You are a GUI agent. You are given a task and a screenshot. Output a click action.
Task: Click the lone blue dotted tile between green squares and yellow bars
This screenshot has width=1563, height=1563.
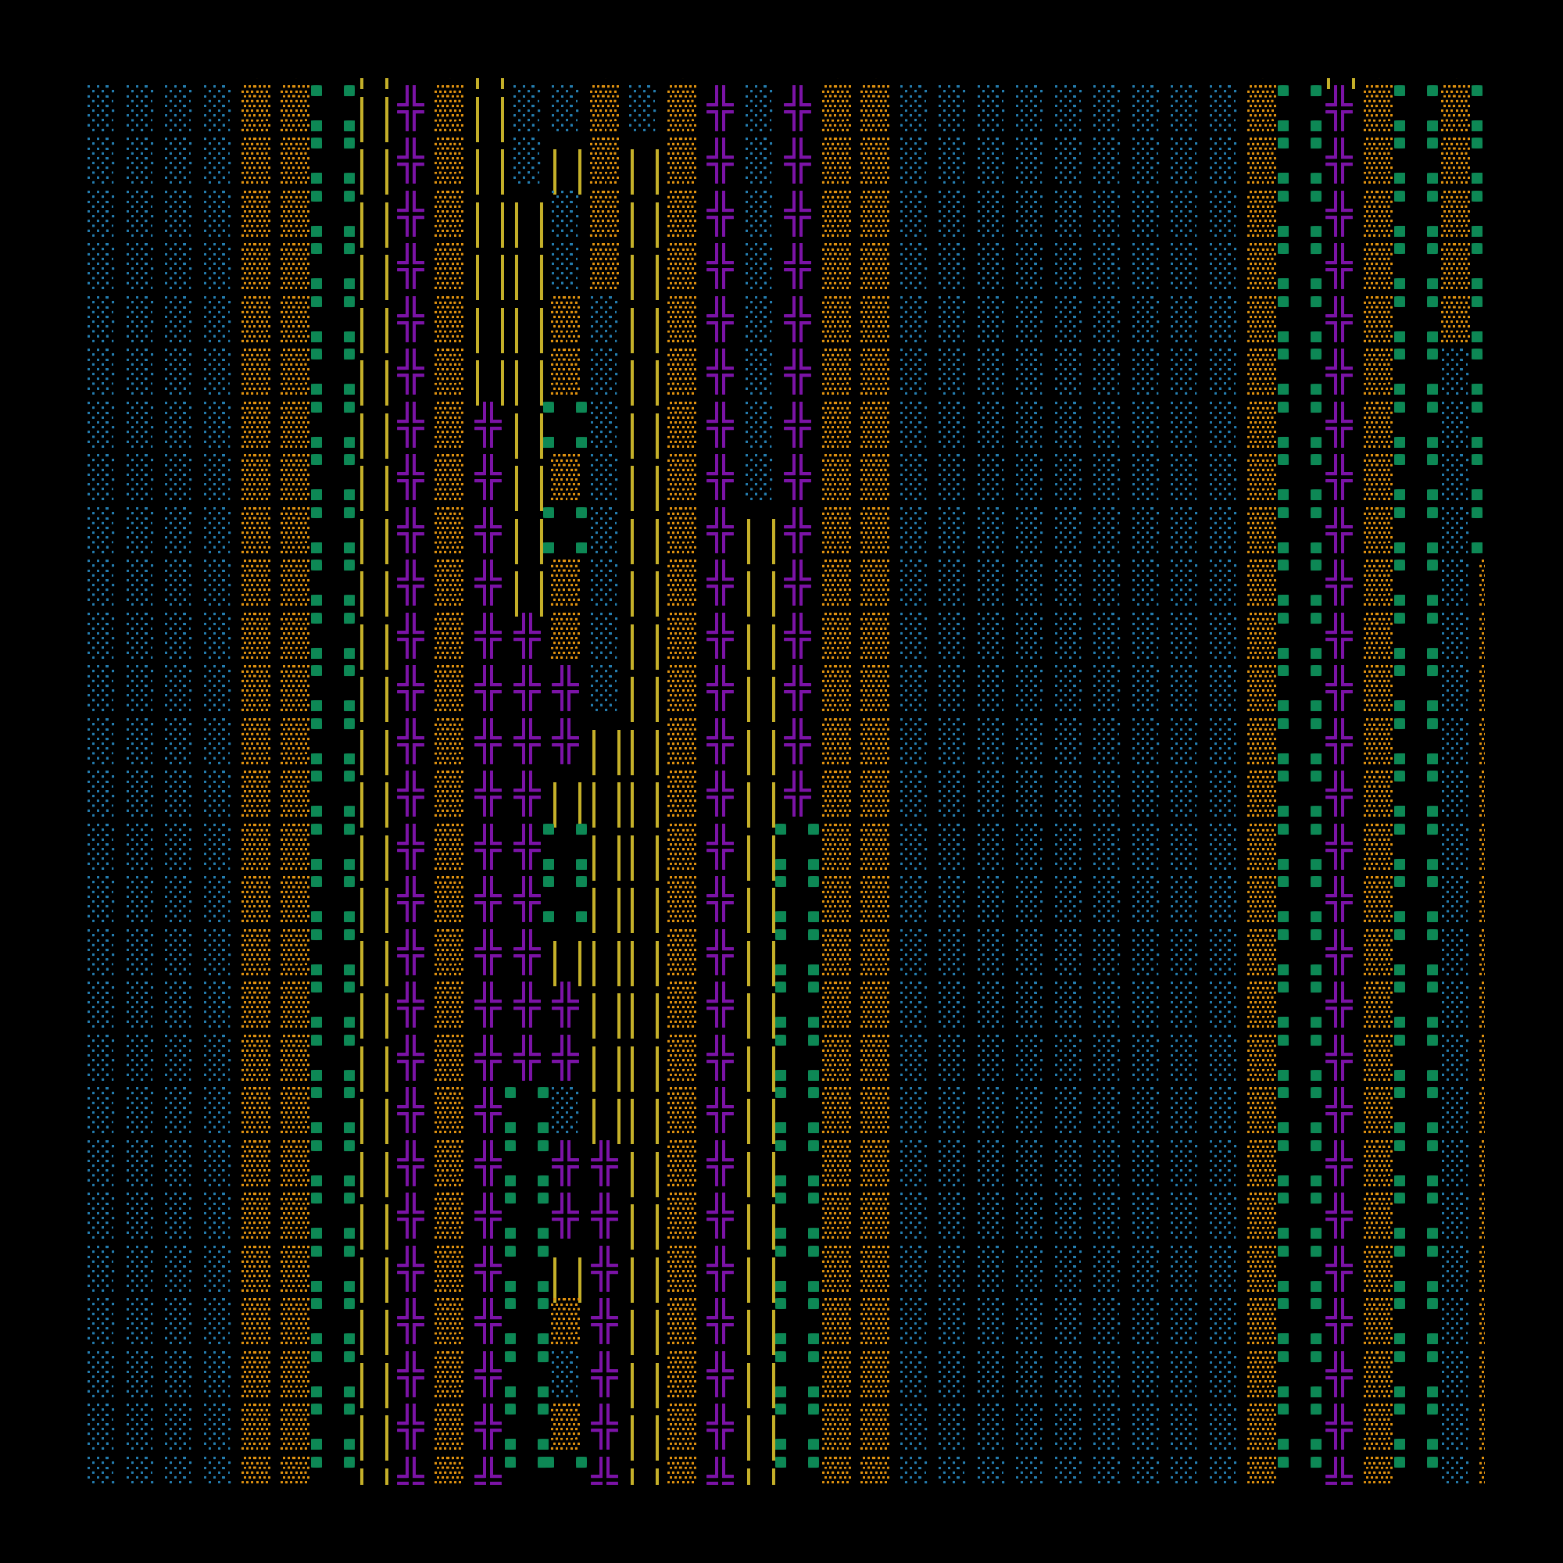[565, 1110]
